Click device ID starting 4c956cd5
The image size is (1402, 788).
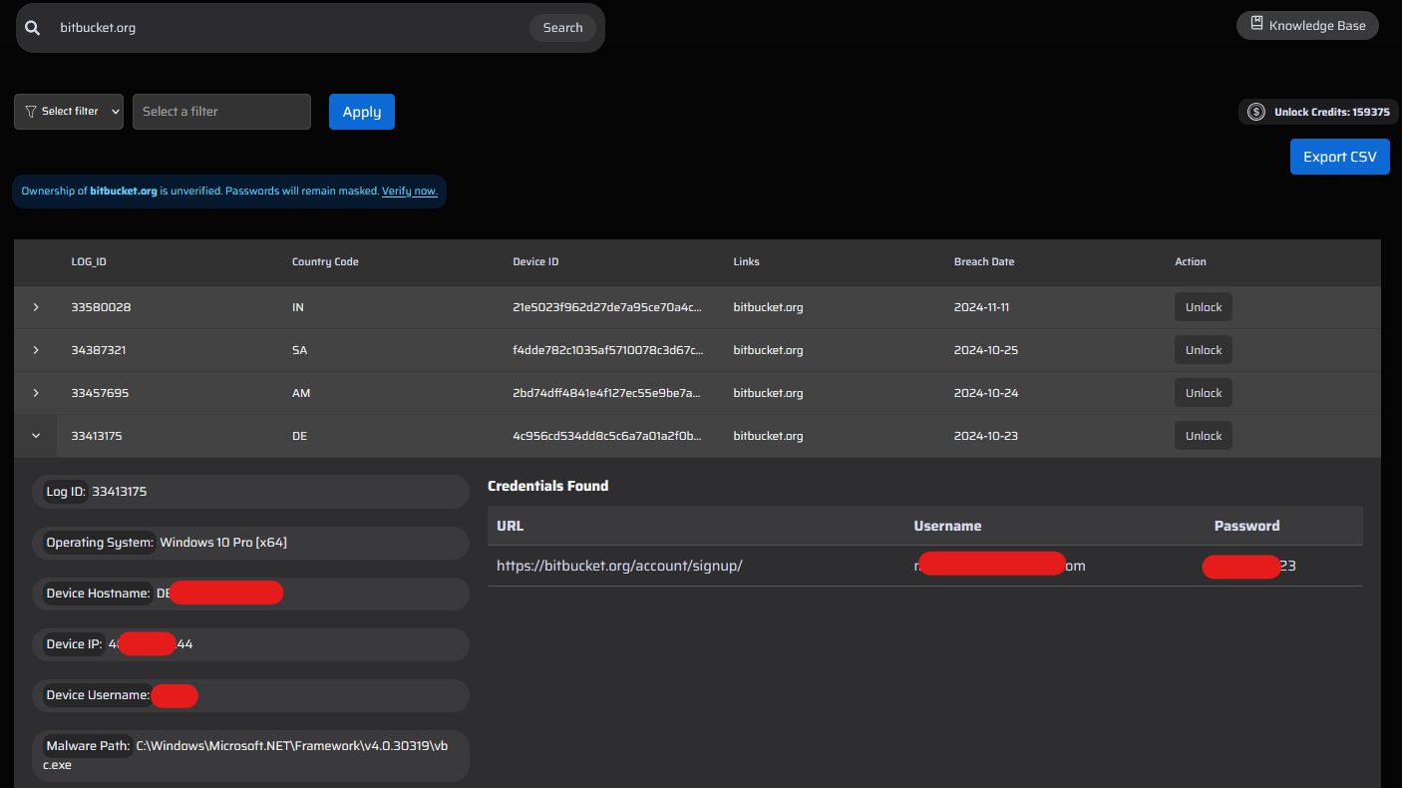pyautogui.click(x=607, y=436)
